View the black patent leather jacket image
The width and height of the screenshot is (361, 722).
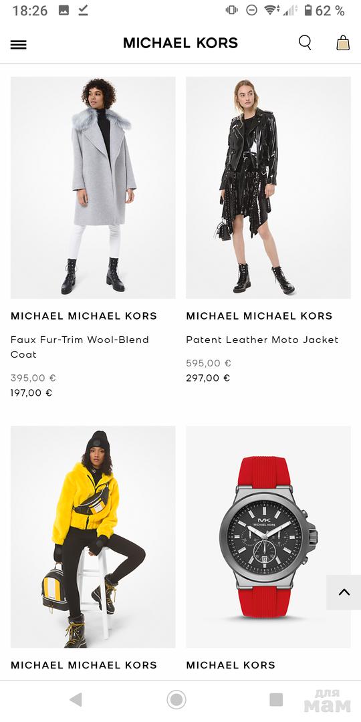pyautogui.click(x=268, y=187)
